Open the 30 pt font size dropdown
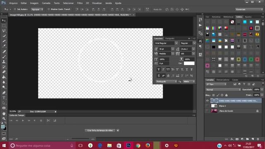 [173, 49]
